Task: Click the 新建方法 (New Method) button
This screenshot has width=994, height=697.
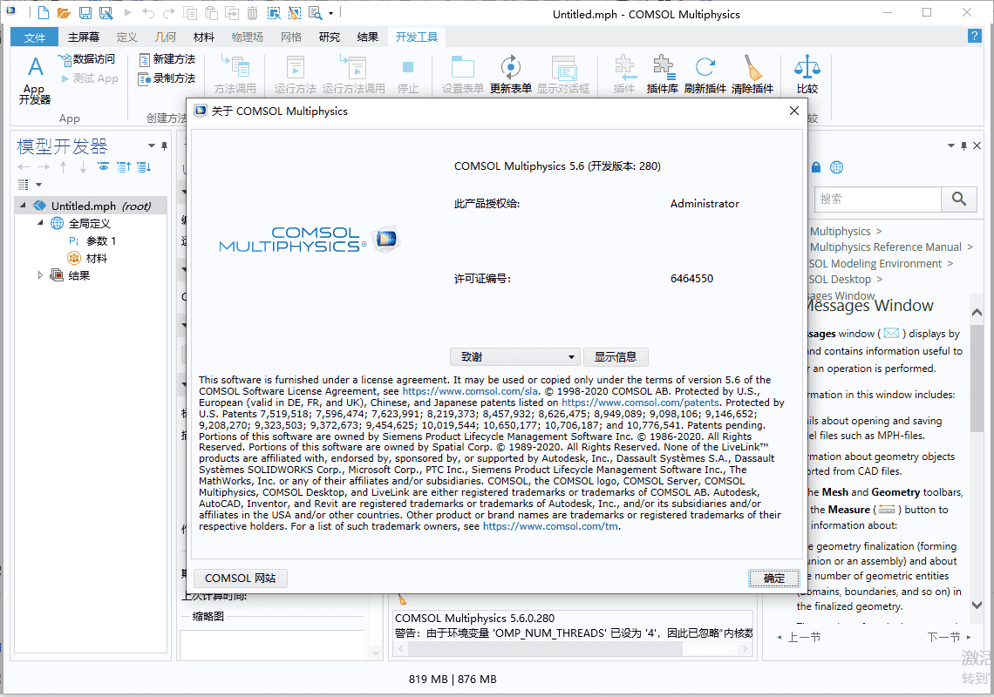Action: (x=167, y=59)
